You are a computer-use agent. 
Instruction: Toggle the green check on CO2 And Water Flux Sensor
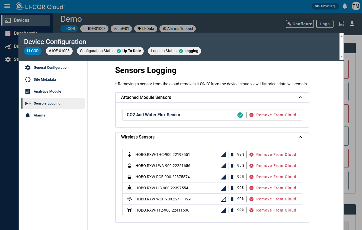coord(240,115)
